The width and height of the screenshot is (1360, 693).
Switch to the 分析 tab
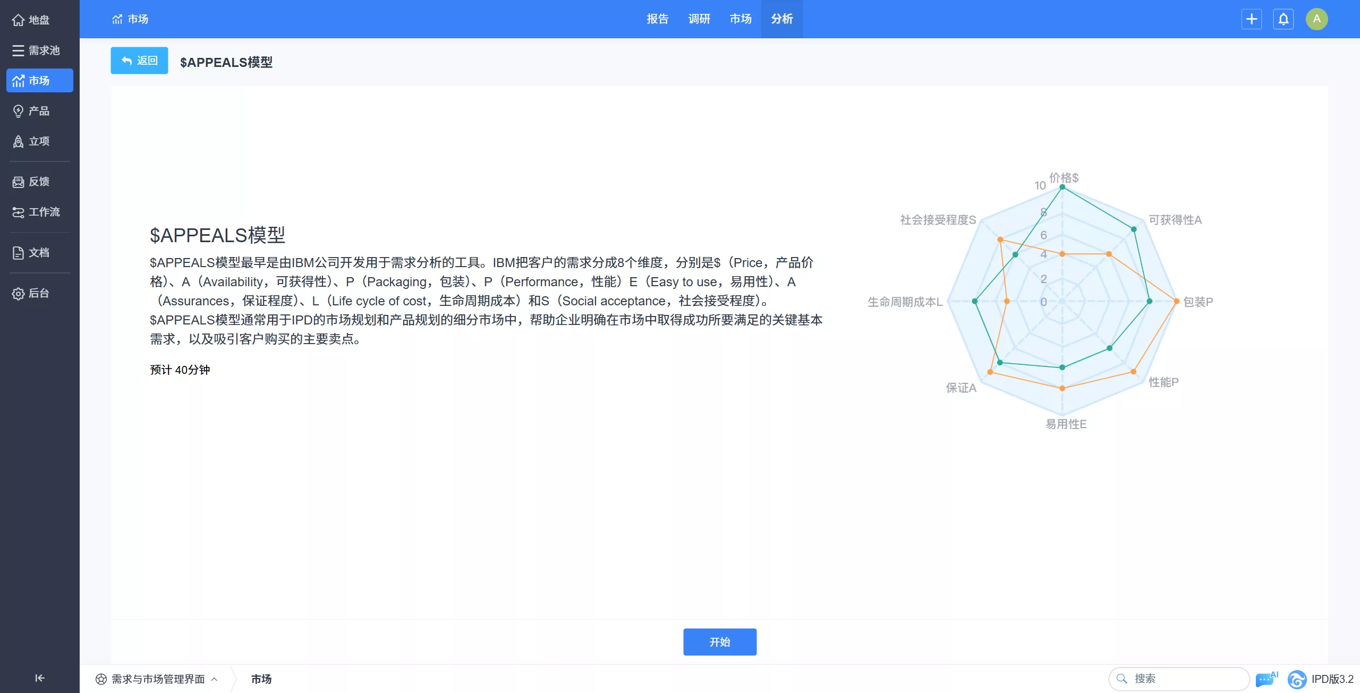point(782,19)
